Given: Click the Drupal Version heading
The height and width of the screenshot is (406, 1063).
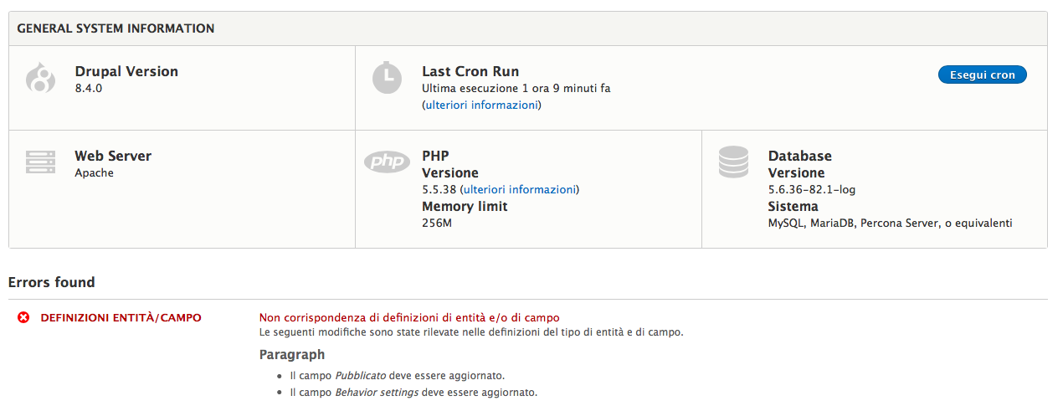Looking at the screenshot, I should [x=126, y=71].
